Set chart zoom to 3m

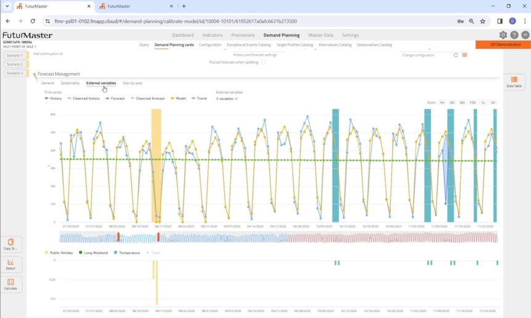(x=452, y=103)
